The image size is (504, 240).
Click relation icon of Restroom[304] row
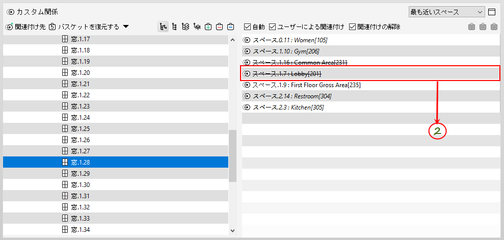point(247,96)
